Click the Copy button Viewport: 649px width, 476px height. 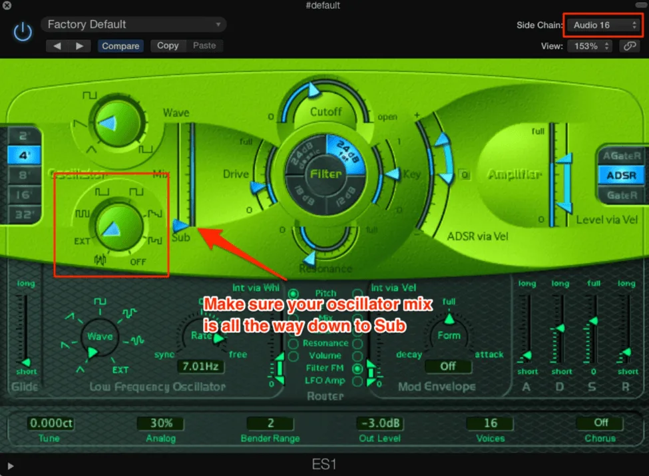[x=168, y=45]
